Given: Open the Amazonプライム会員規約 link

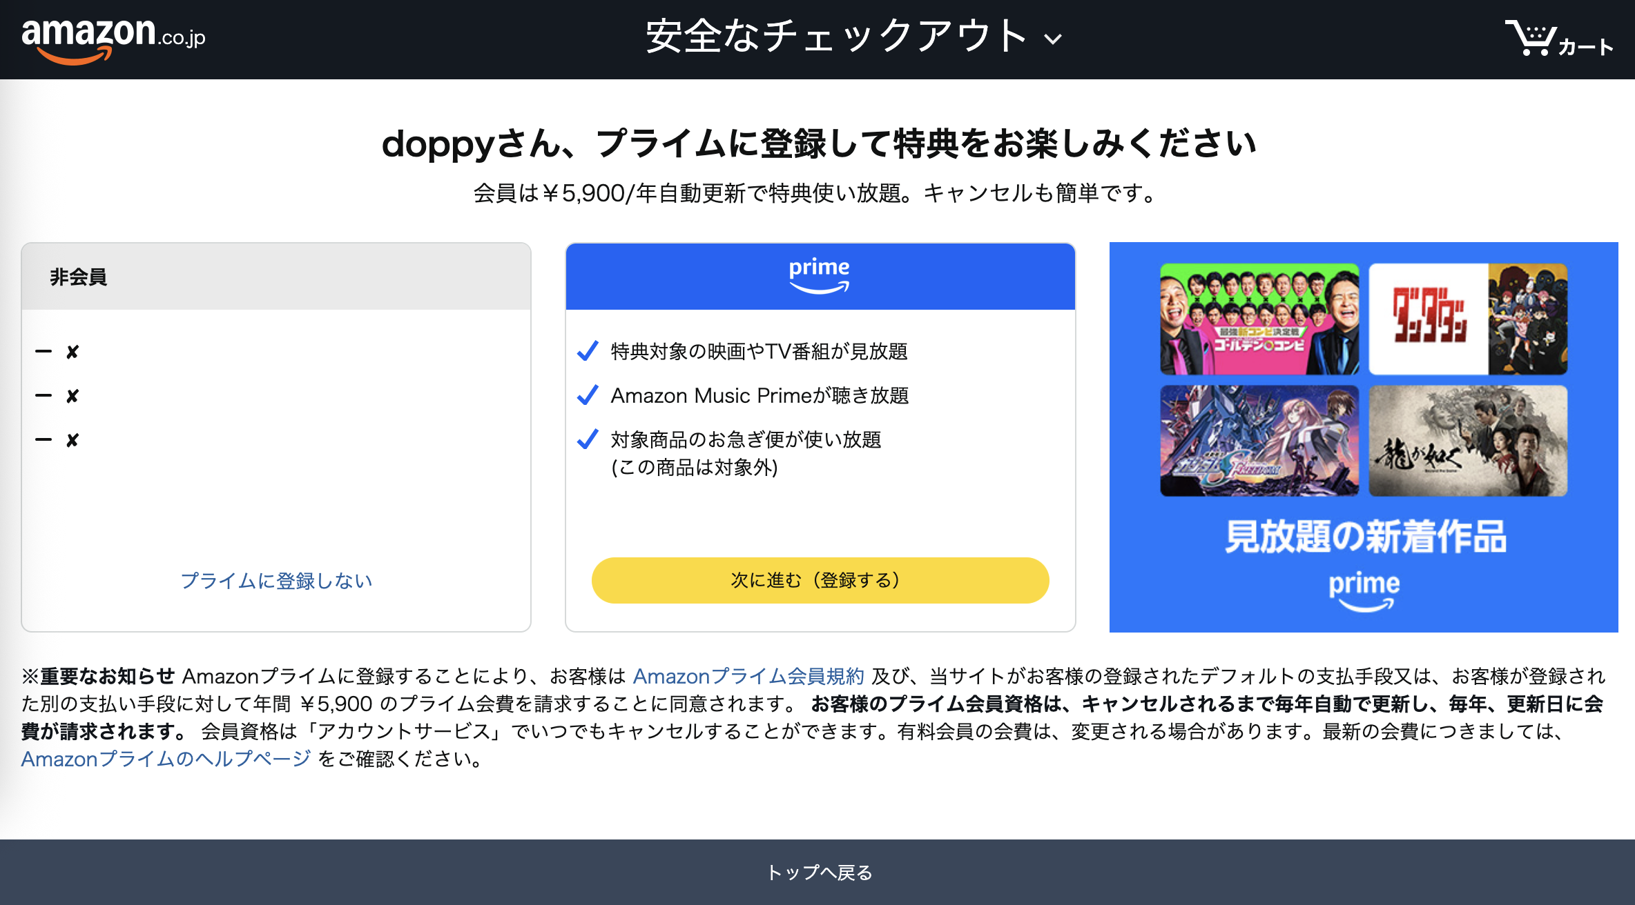Looking at the screenshot, I should tap(748, 676).
